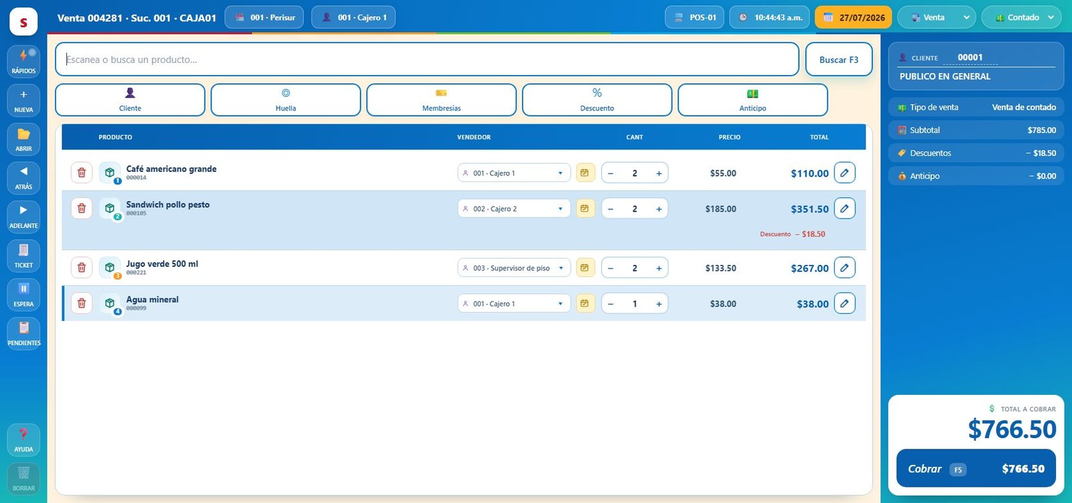Show Pendientes sales list
The height and width of the screenshot is (503, 1072).
pos(23,333)
